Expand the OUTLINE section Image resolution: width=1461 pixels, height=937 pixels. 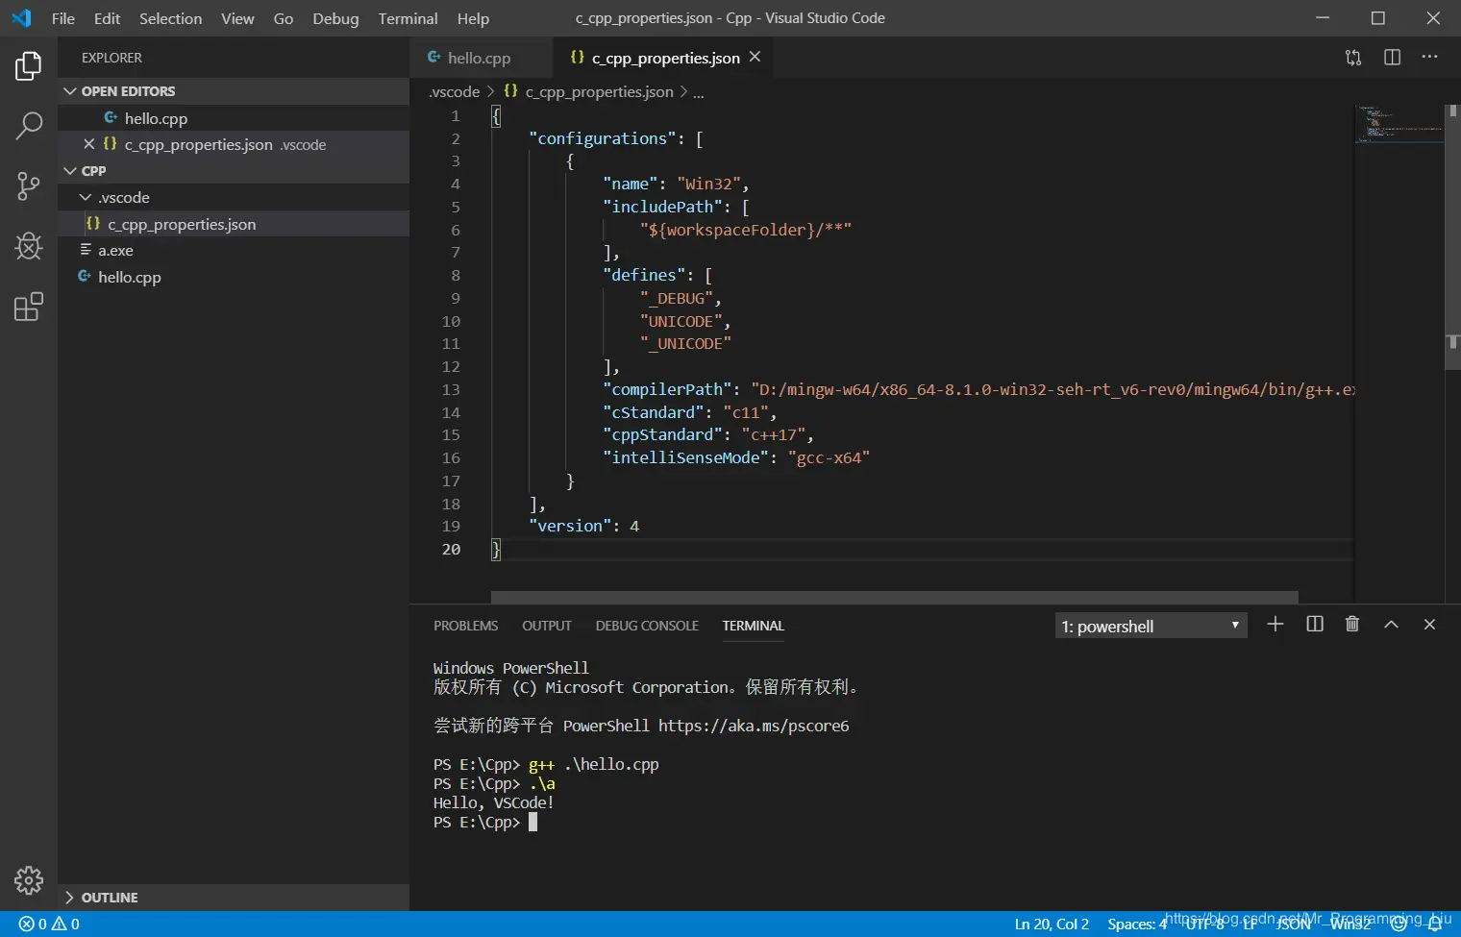pos(234,898)
